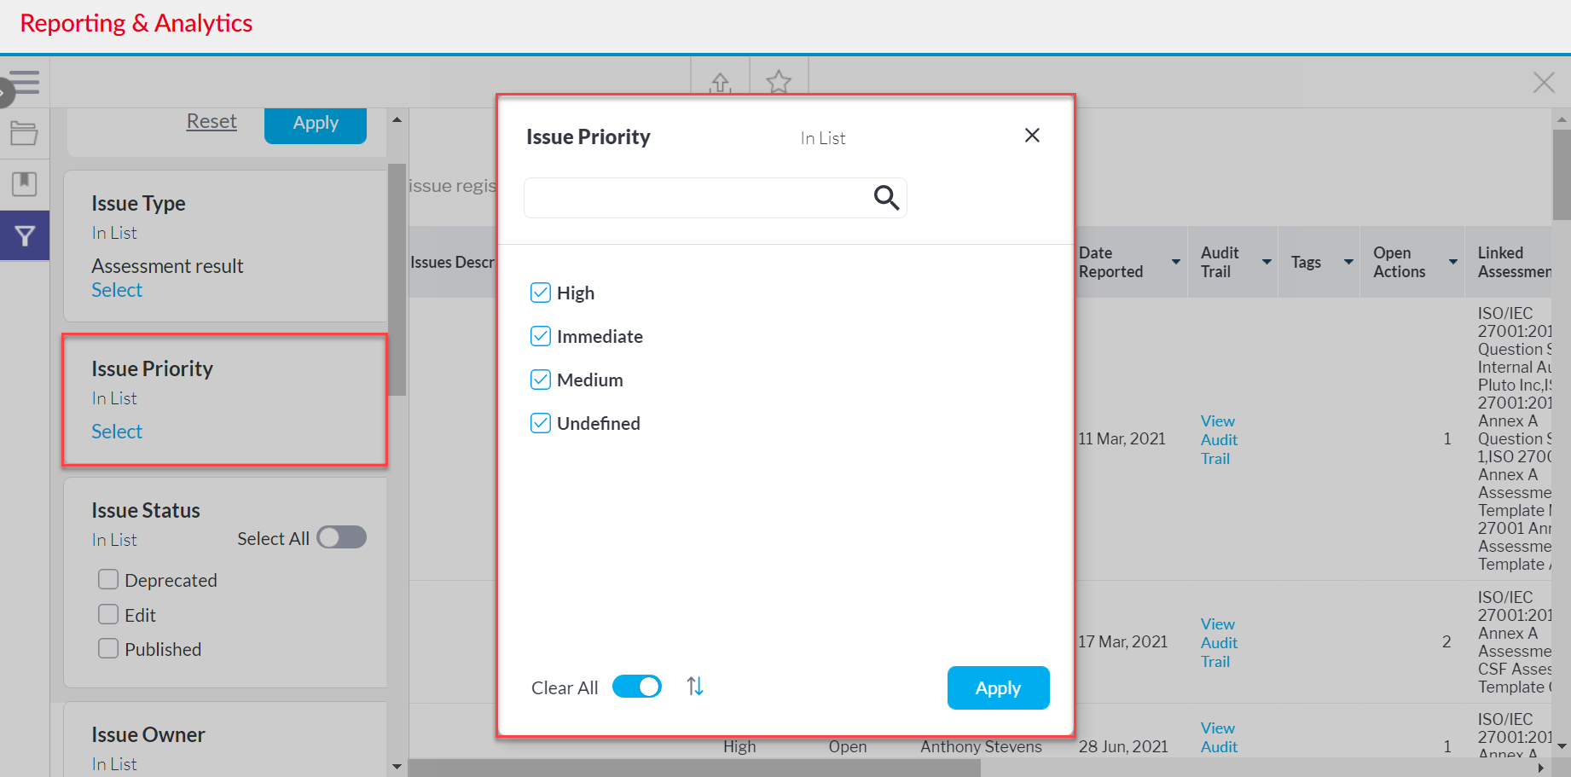Check the Deprecated status checkbox
The width and height of the screenshot is (1571, 777).
click(x=108, y=580)
